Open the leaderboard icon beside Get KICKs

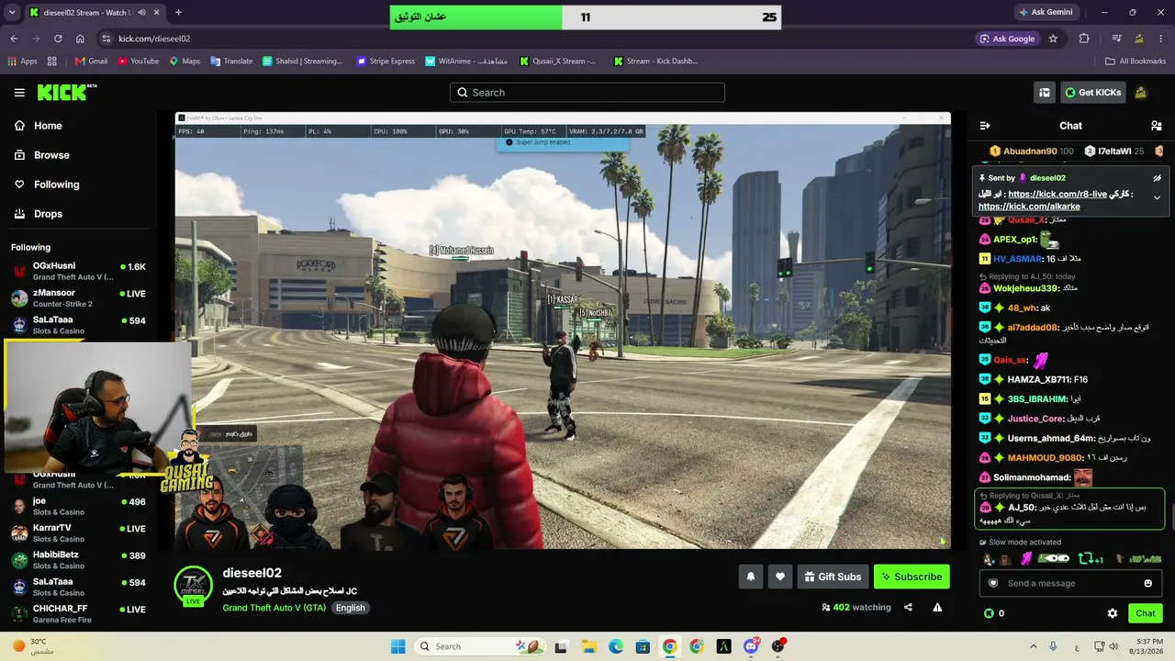click(x=1045, y=93)
